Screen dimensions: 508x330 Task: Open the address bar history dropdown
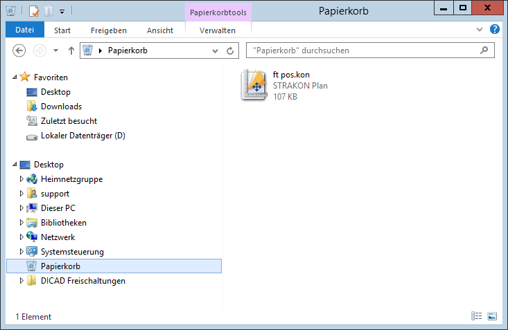215,51
